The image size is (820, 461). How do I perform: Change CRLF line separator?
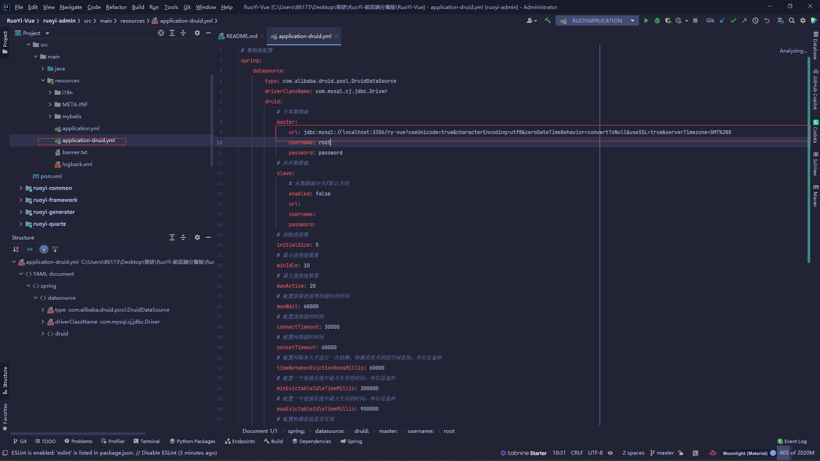(577, 453)
